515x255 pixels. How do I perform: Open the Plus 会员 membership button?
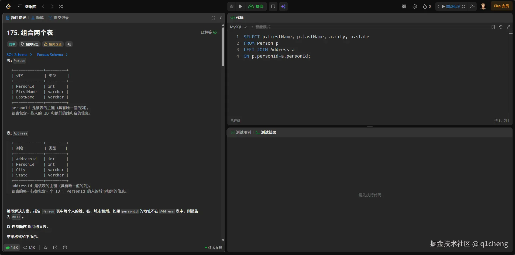pyautogui.click(x=502, y=6)
